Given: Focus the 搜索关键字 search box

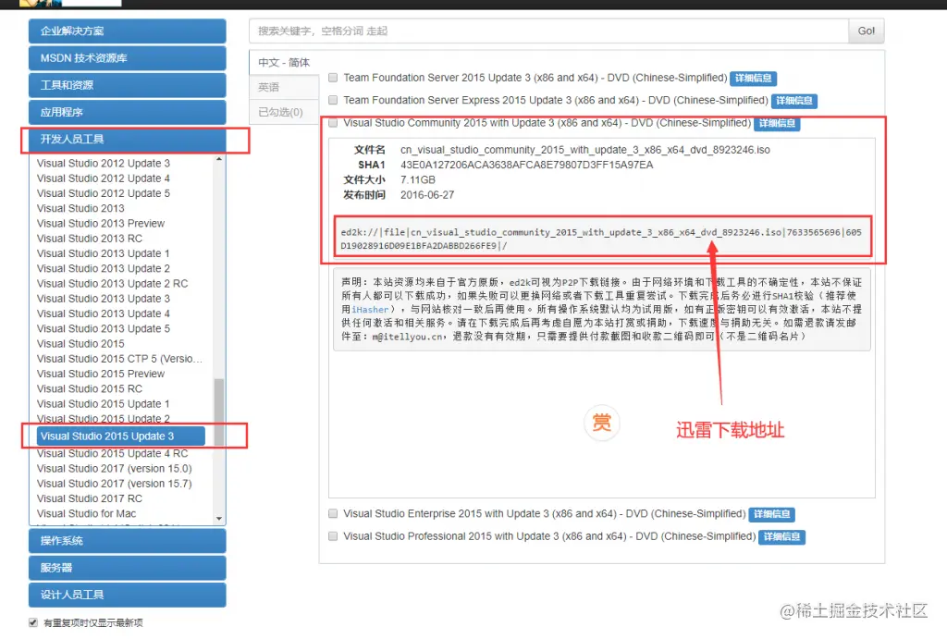Looking at the screenshot, I should pos(548,31).
